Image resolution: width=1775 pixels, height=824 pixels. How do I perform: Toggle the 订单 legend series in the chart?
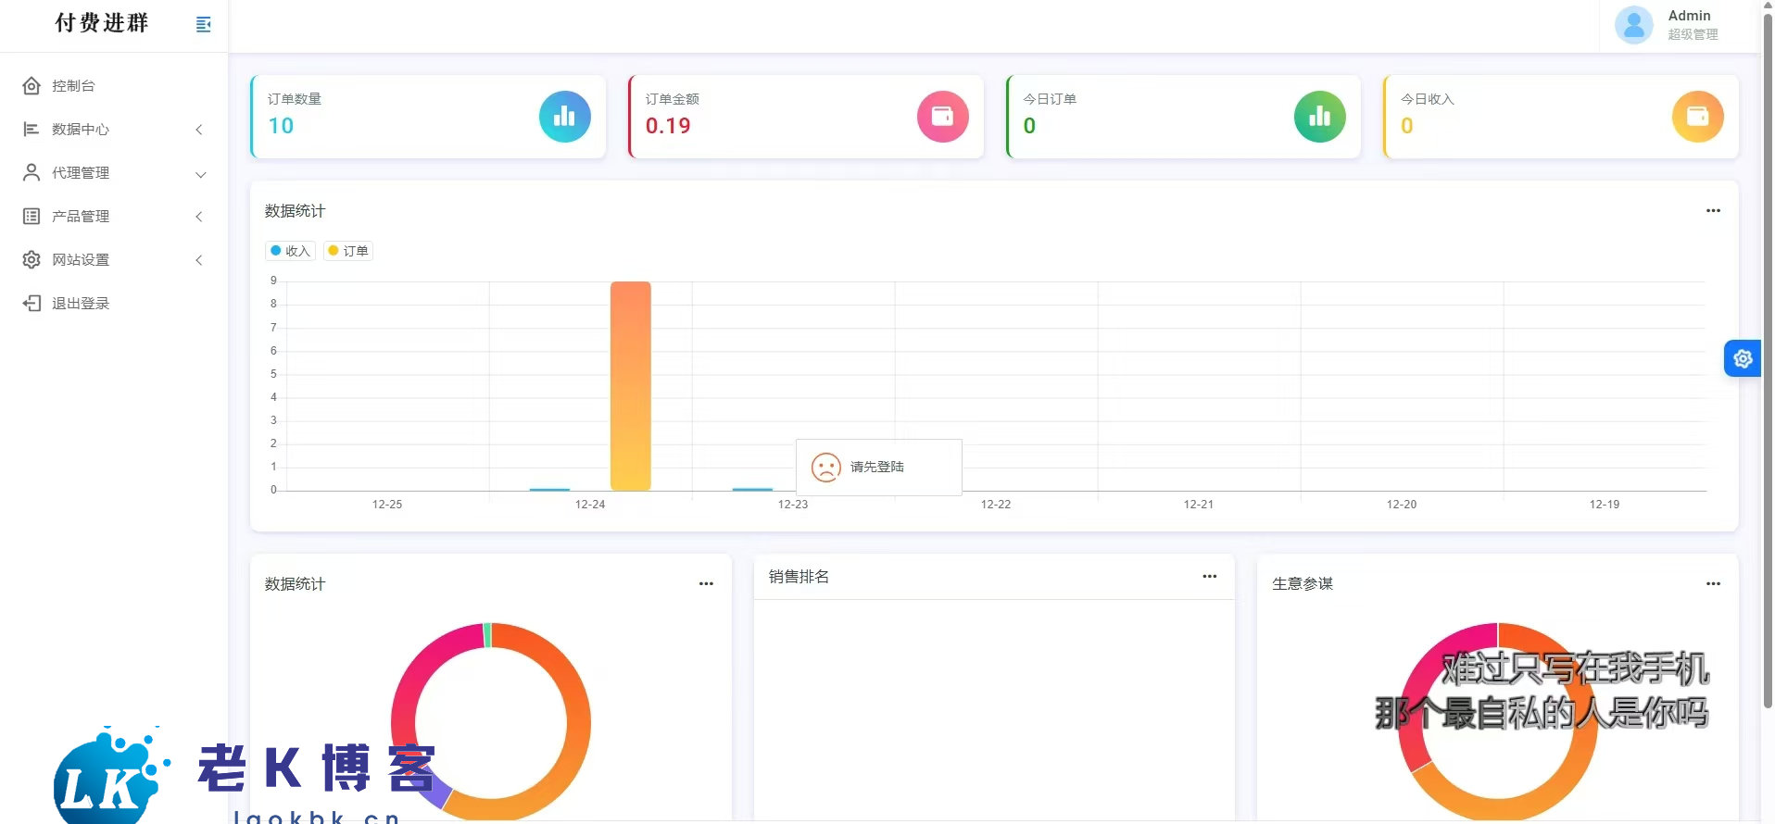(x=348, y=251)
